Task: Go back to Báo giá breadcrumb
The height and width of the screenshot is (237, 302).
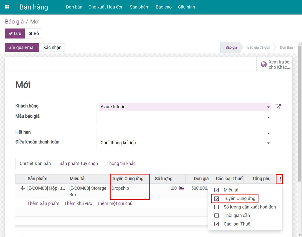Action: tap(14, 21)
